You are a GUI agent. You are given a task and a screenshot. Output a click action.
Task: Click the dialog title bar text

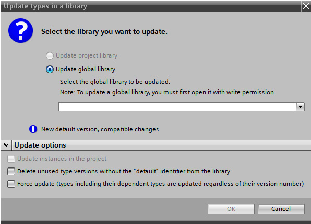[x=45, y=6]
